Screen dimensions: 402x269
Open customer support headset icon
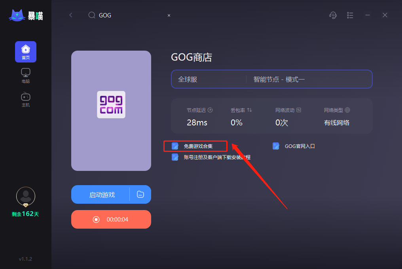click(x=333, y=15)
